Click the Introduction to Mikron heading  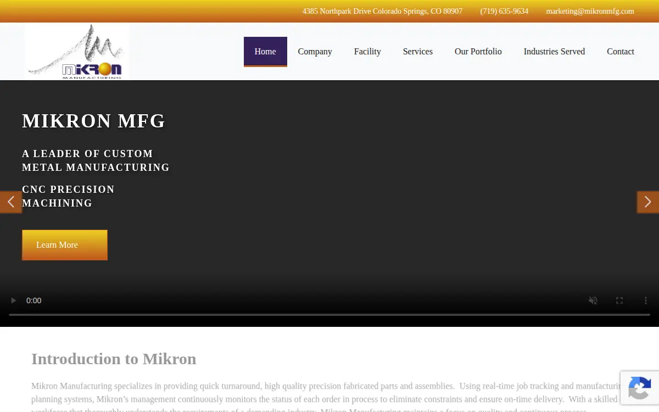(114, 359)
